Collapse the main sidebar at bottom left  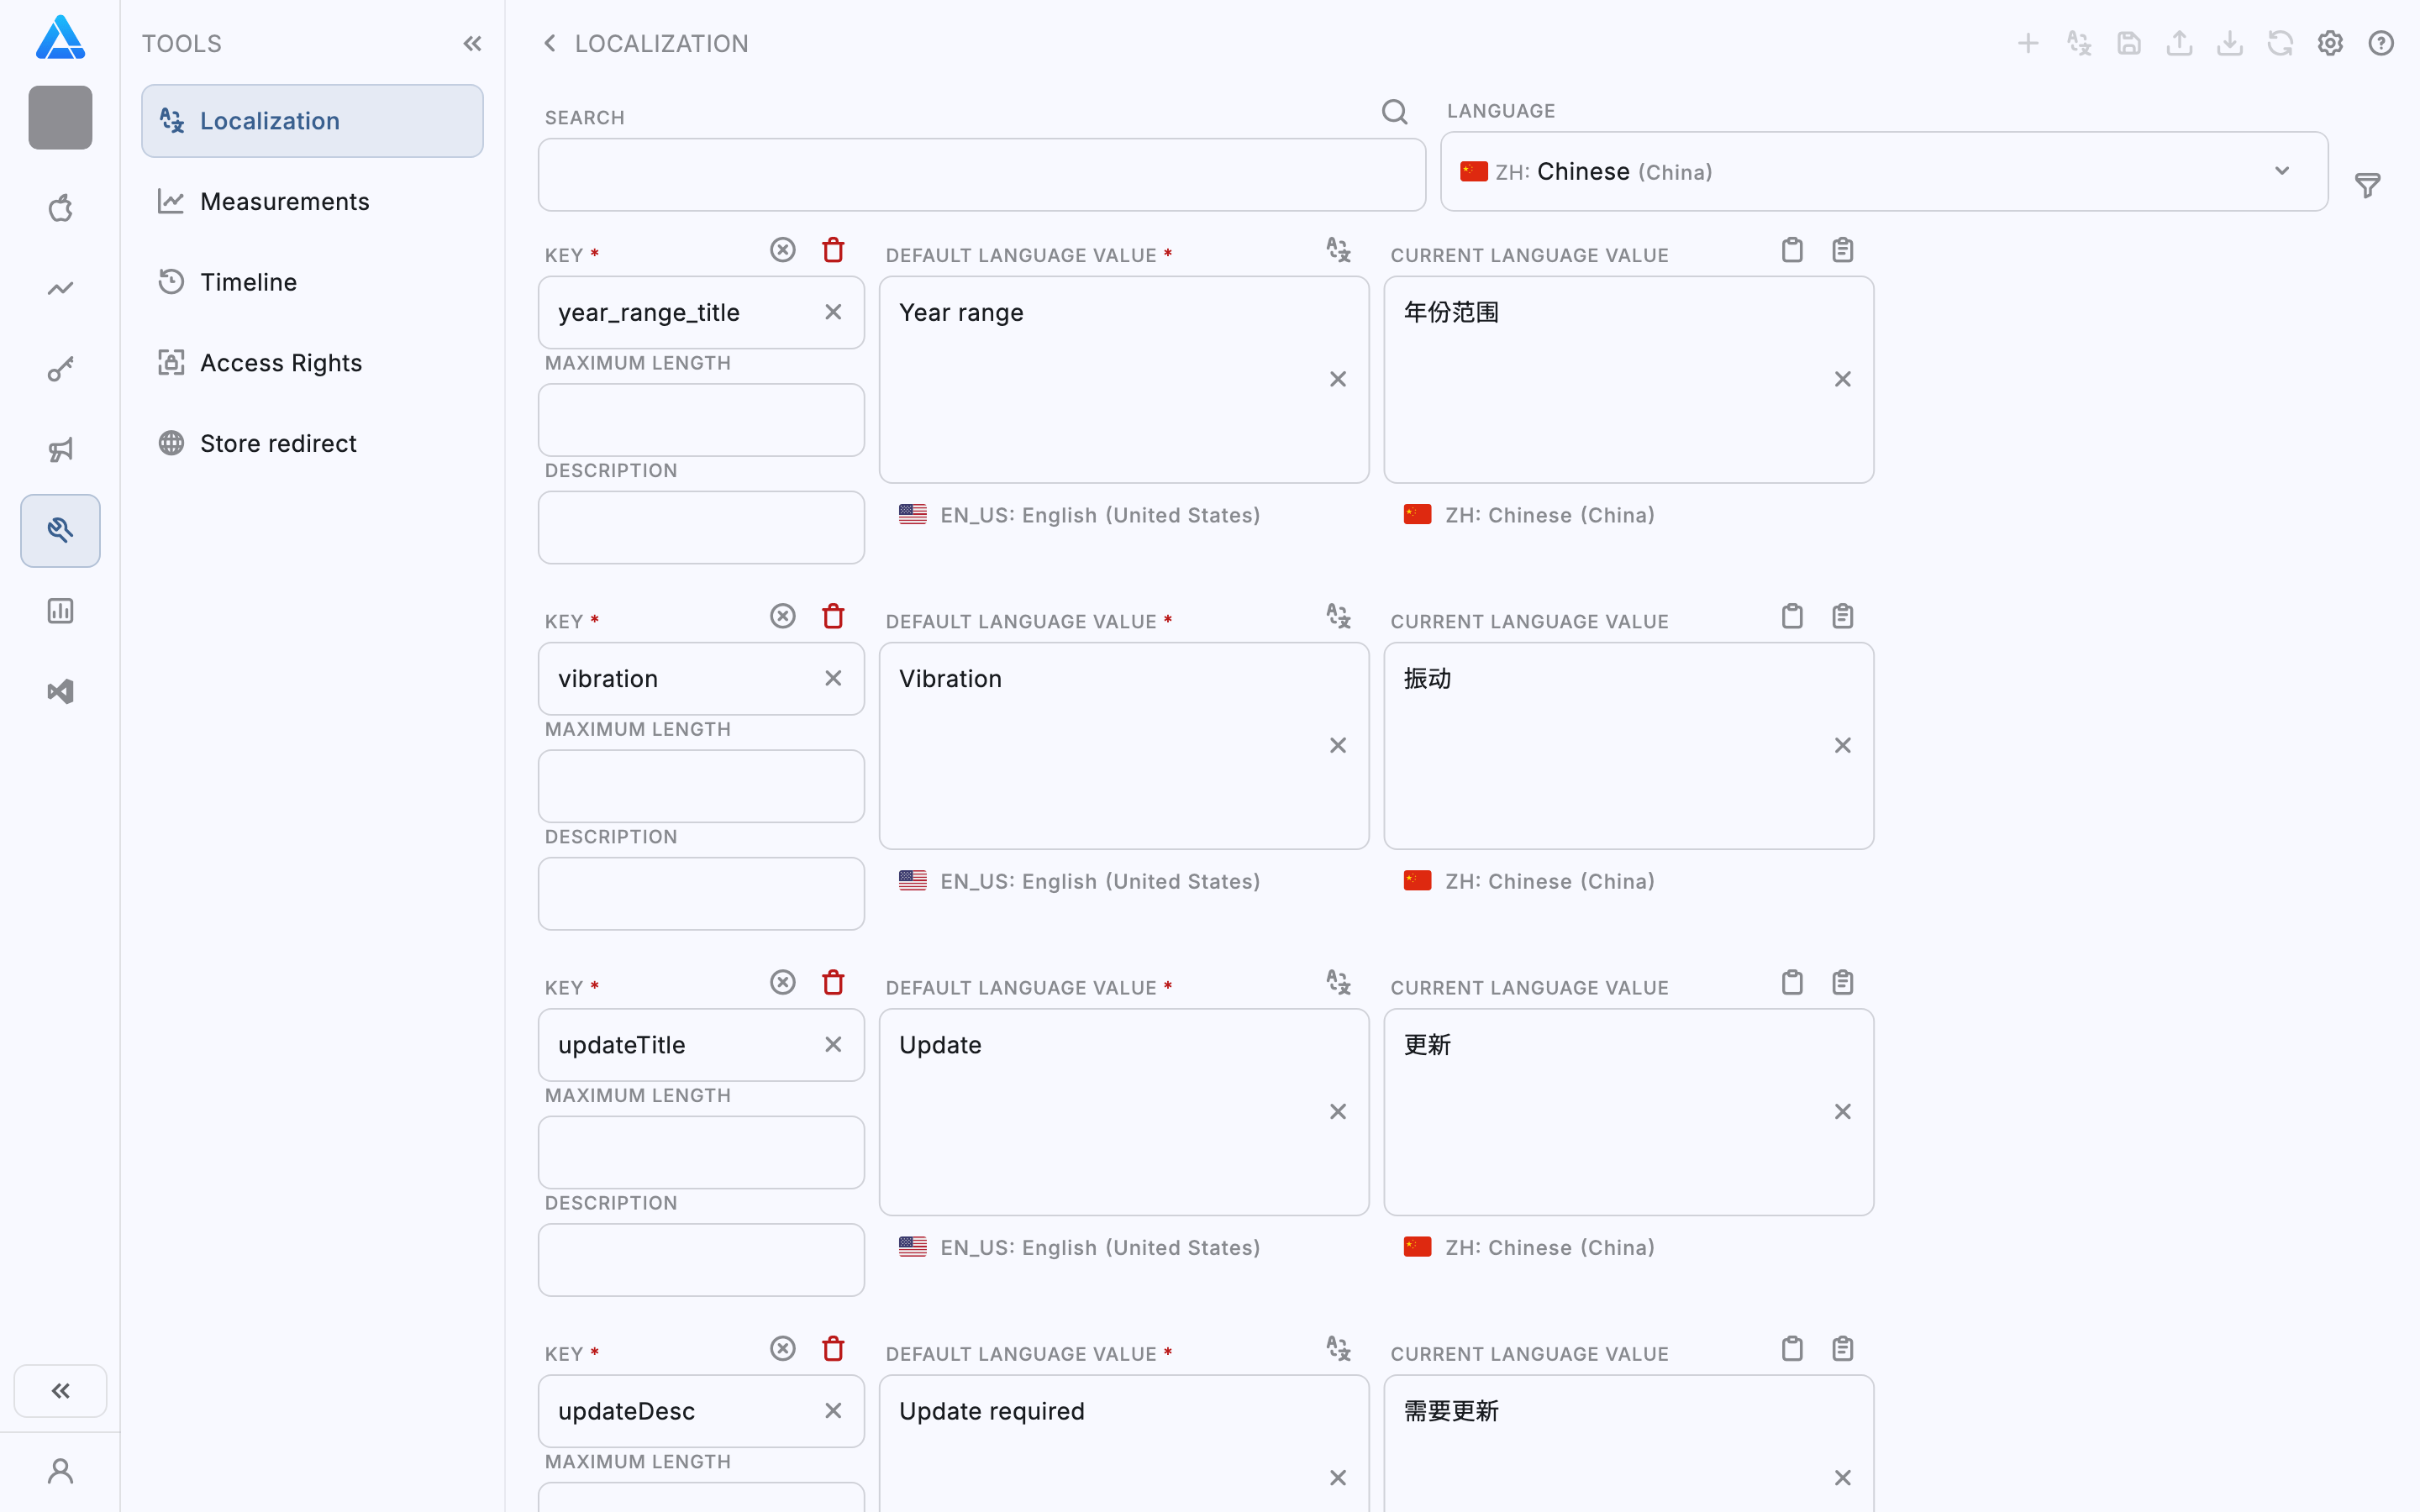60,1390
